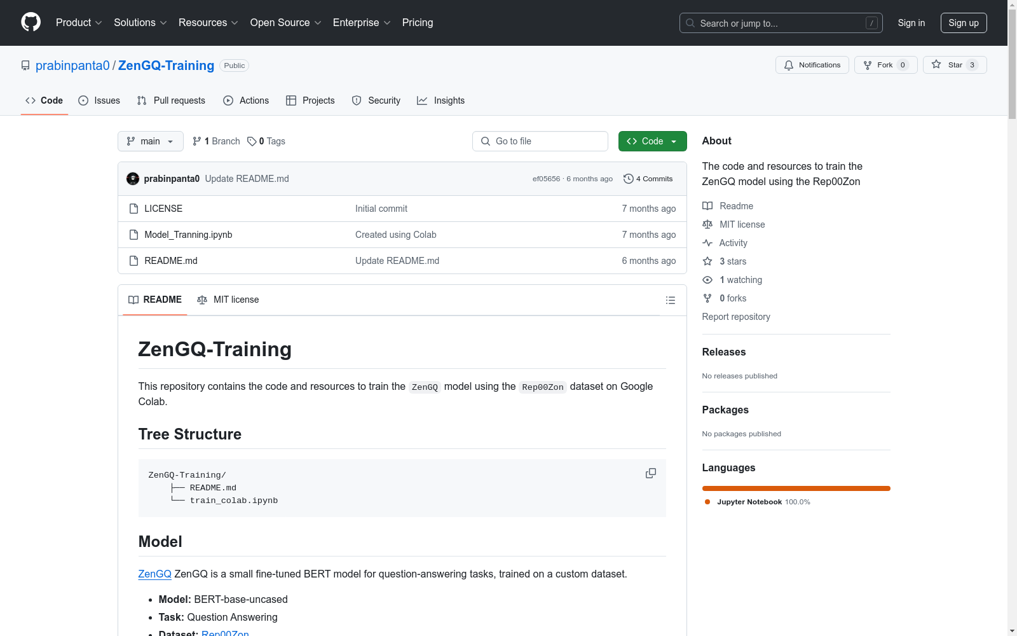
Task: Click the Pricing link
Action: point(418,23)
